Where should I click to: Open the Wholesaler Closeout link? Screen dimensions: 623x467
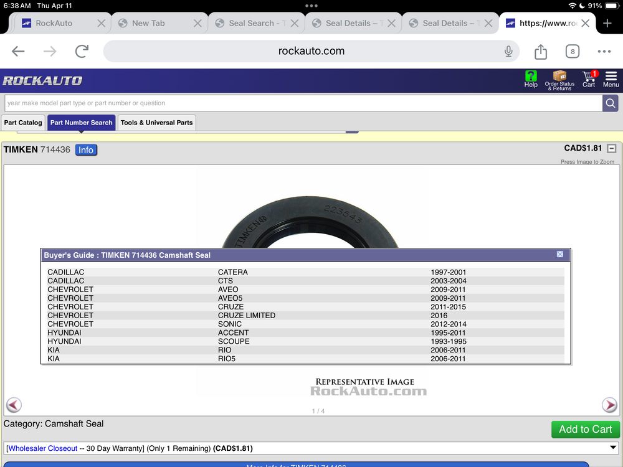click(43, 448)
